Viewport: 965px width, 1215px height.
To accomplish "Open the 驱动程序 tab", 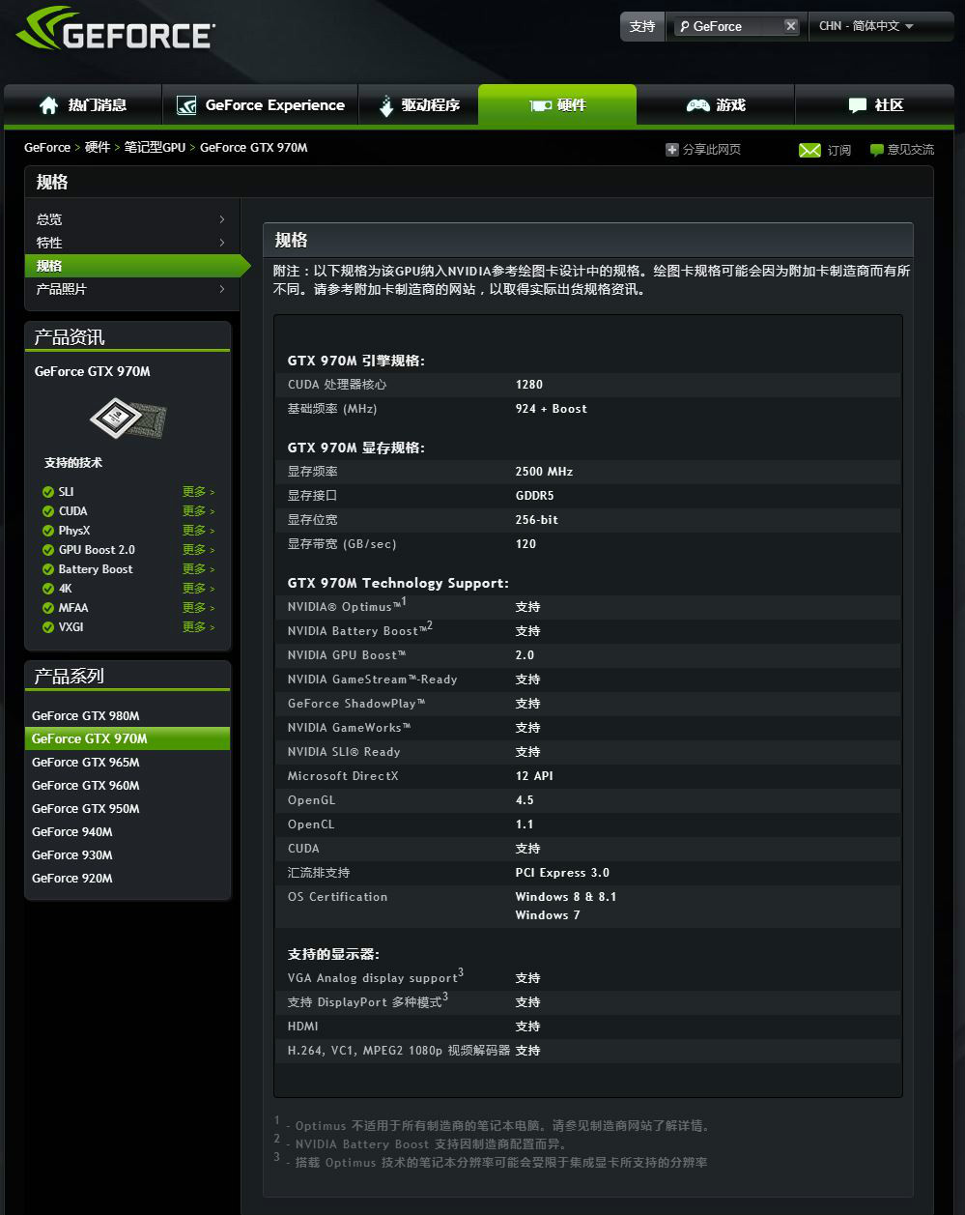I will pyautogui.click(x=419, y=105).
